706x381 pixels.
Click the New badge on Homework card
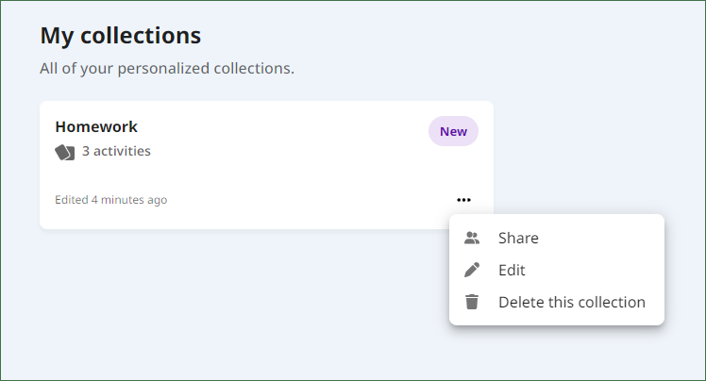point(453,131)
